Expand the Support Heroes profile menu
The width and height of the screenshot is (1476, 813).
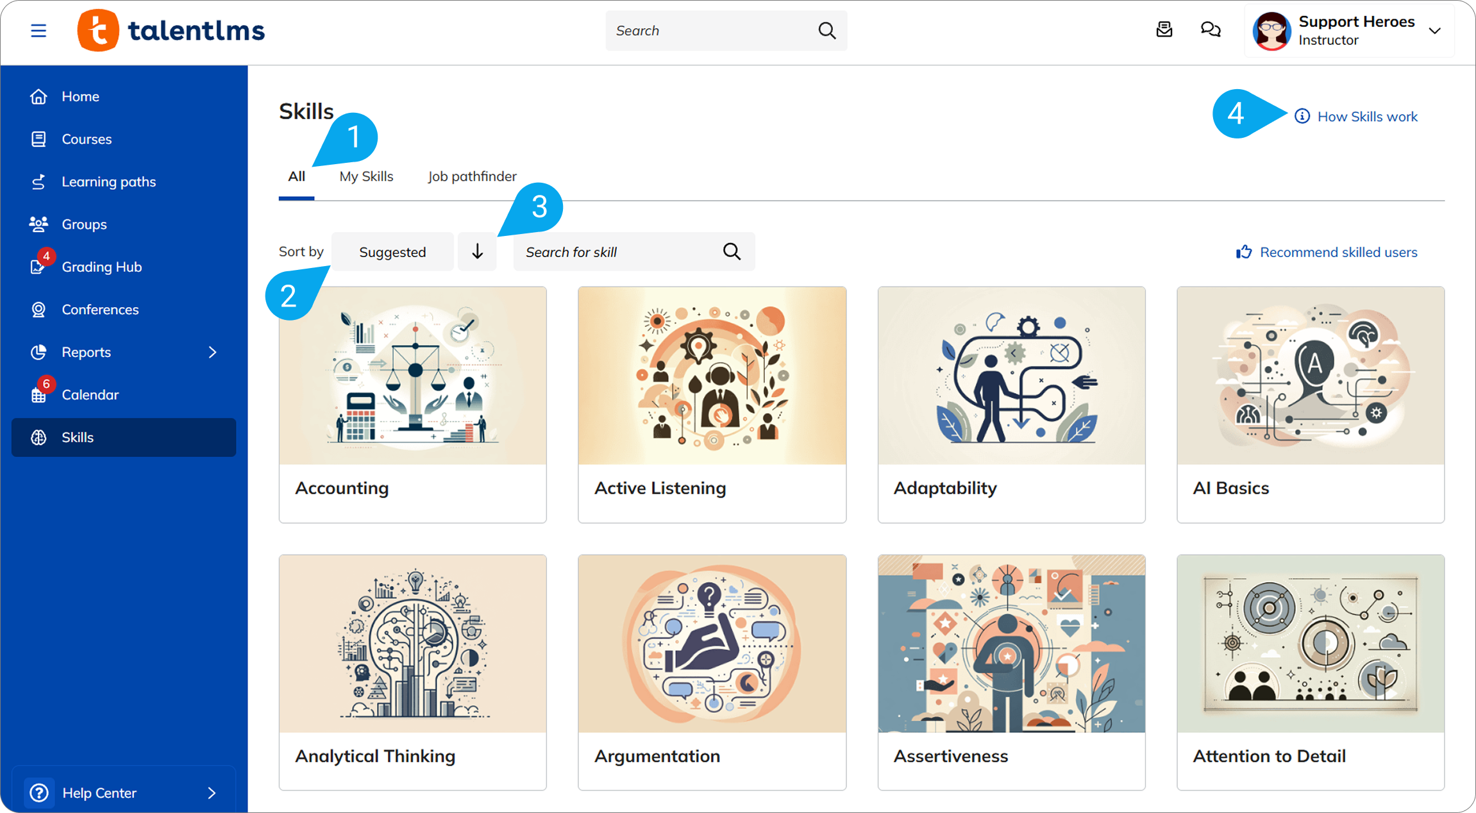coord(1434,31)
